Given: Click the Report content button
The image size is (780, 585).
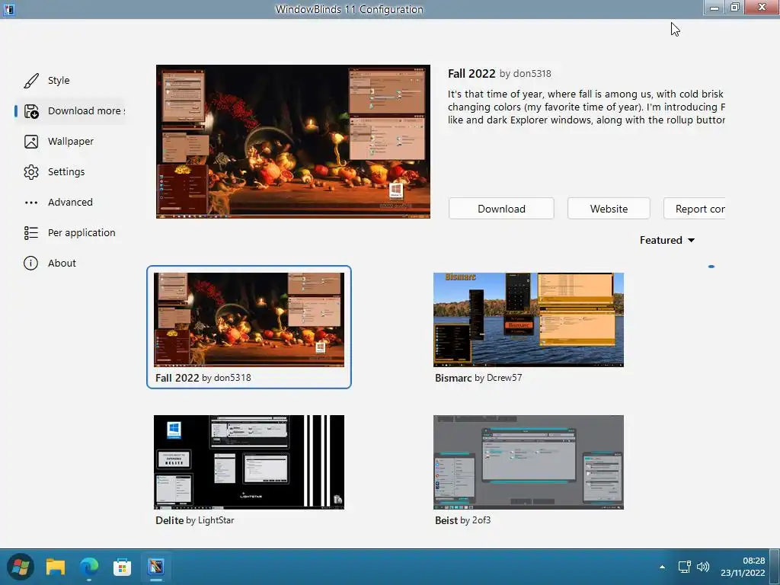Looking at the screenshot, I should tap(695, 209).
